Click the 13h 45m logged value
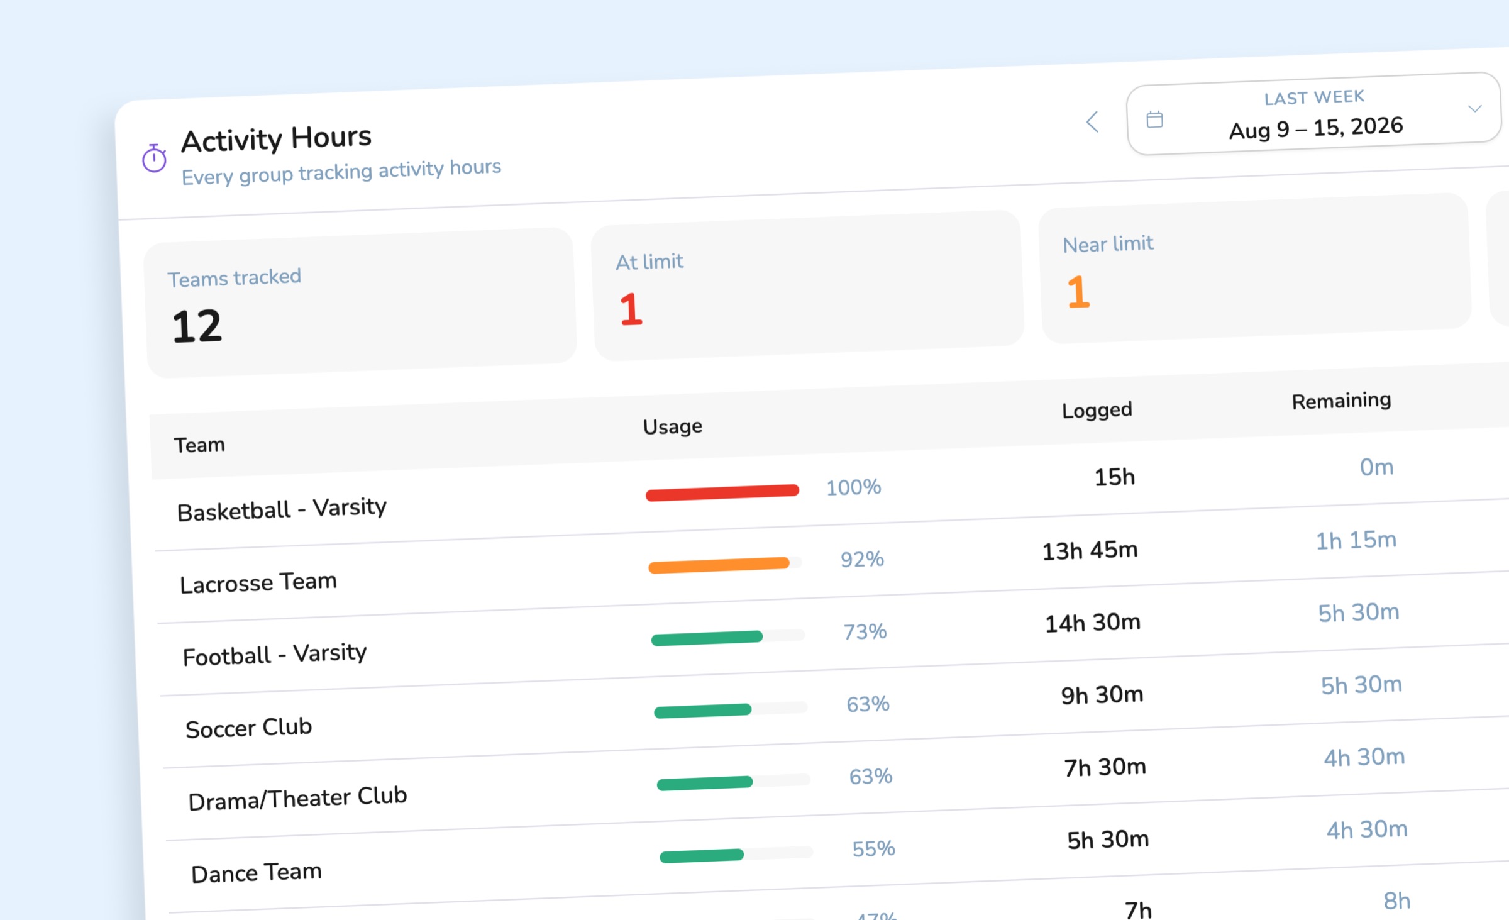The height and width of the screenshot is (920, 1509). [1090, 550]
